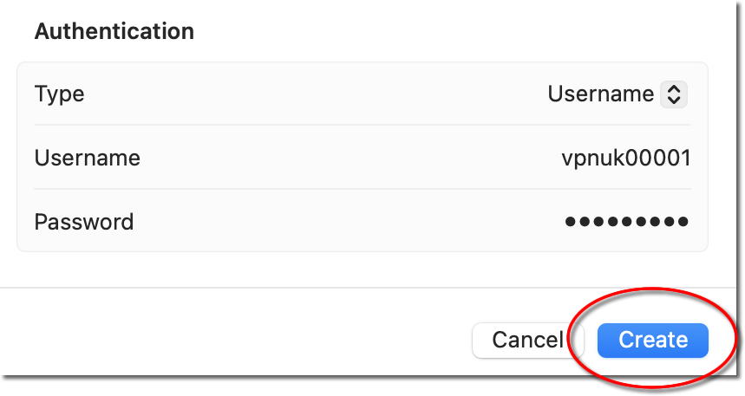Image resolution: width=745 pixels, height=396 pixels.
Task: Click the up-down stepper icon beside Username
Action: [x=674, y=94]
